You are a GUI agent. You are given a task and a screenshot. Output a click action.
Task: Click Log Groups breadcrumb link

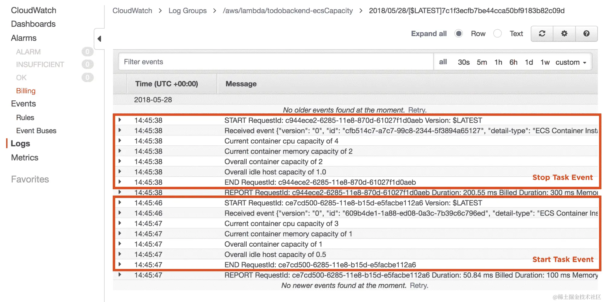tap(187, 11)
